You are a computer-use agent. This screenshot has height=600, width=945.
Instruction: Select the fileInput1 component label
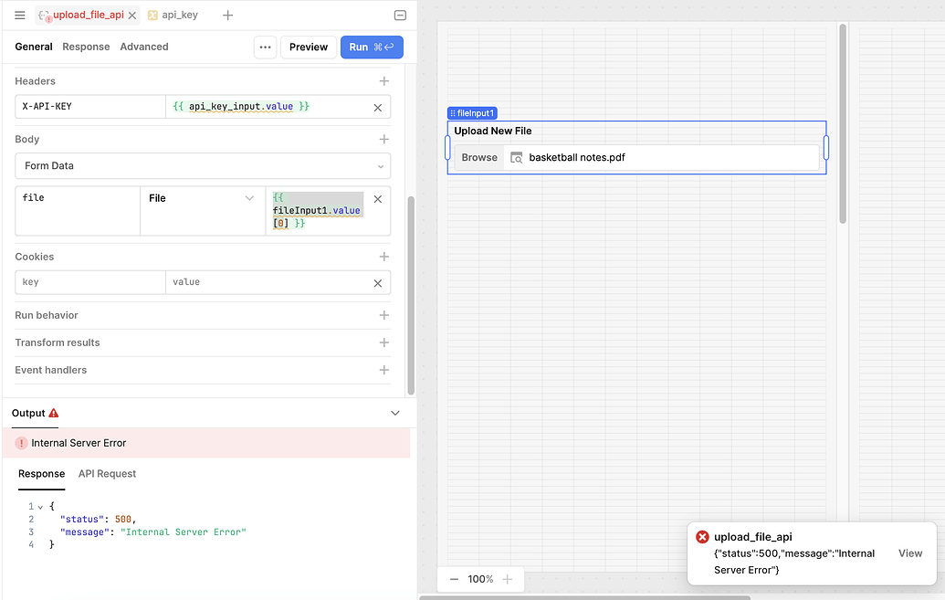[472, 113]
